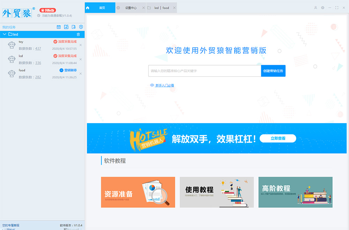Click the shield key icon in task toolbar
The width and height of the screenshot is (349, 230).
[81, 27]
